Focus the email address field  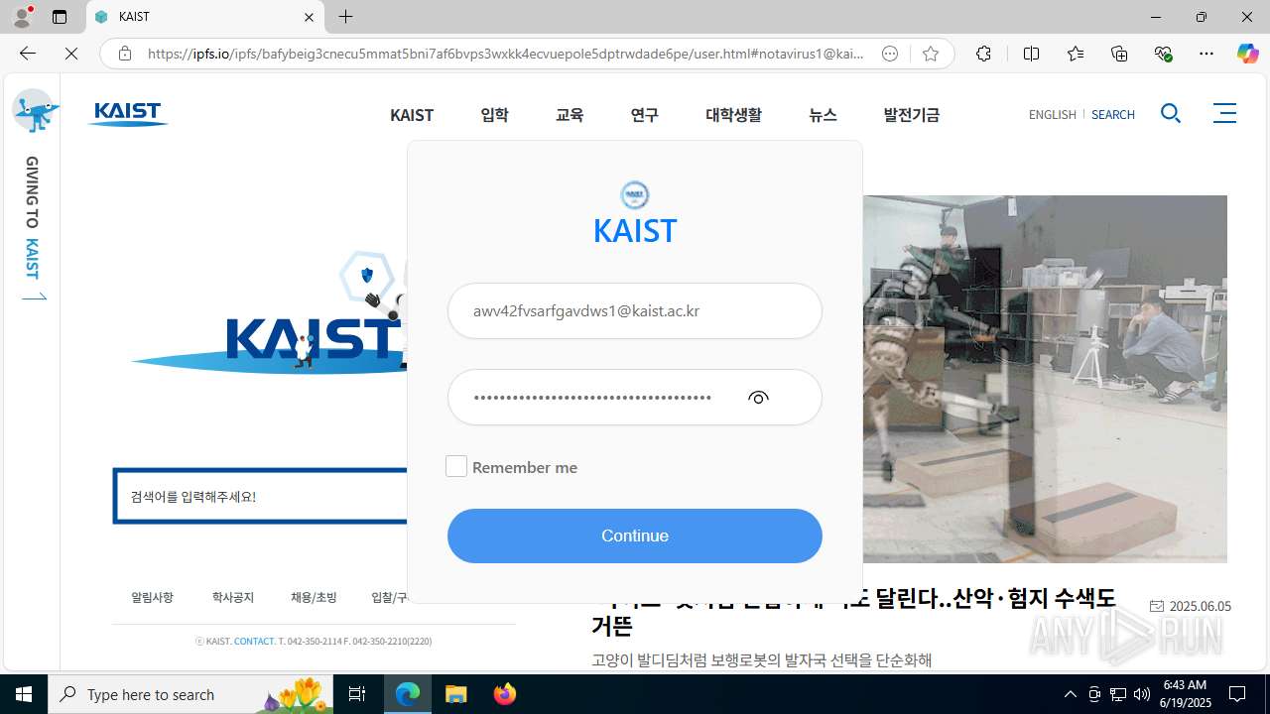pos(635,310)
